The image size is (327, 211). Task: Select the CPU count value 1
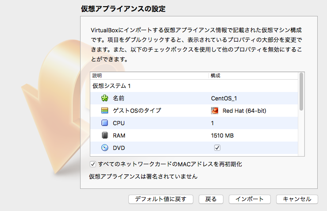tap(212, 123)
